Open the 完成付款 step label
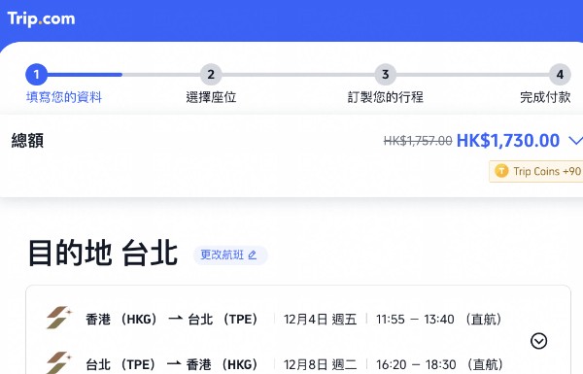The height and width of the screenshot is (374, 583). pyautogui.click(x=545, y=97)
